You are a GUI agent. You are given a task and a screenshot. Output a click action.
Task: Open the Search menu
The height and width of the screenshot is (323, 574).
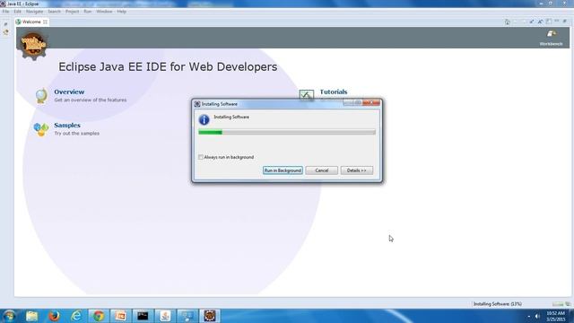tap(54, 12)
